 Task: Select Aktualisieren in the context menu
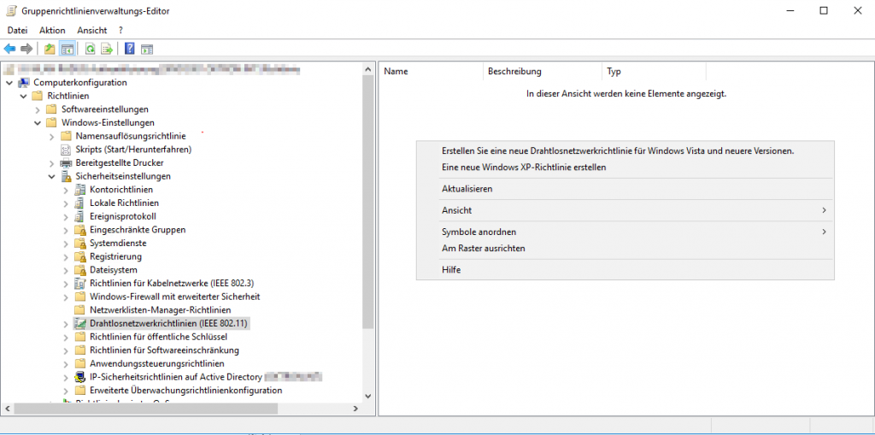(467, 189)
